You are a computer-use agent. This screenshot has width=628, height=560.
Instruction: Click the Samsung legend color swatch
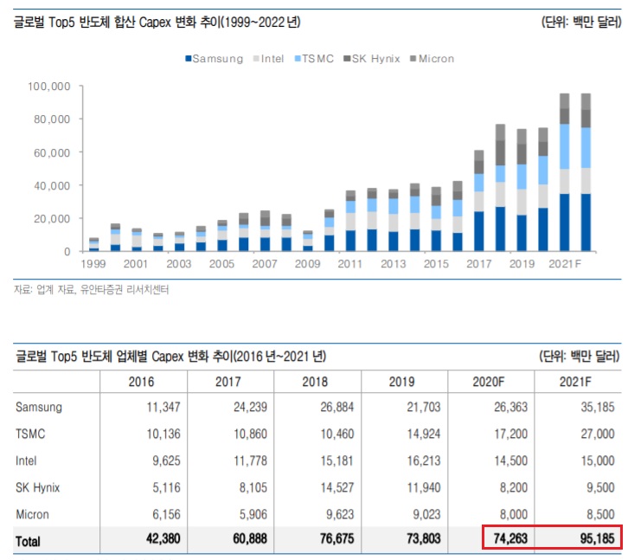pos(189,59)
